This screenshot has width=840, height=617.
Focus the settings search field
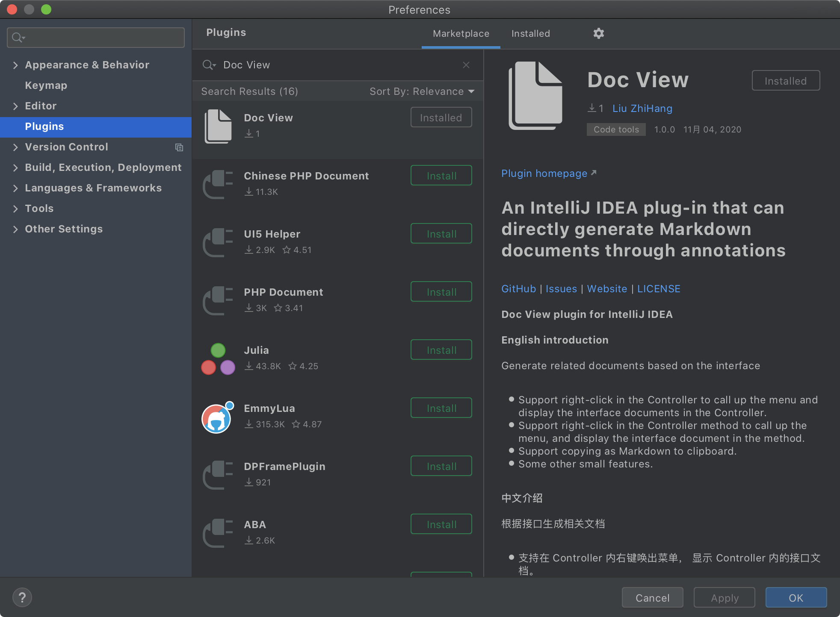(x=96, y=38)
